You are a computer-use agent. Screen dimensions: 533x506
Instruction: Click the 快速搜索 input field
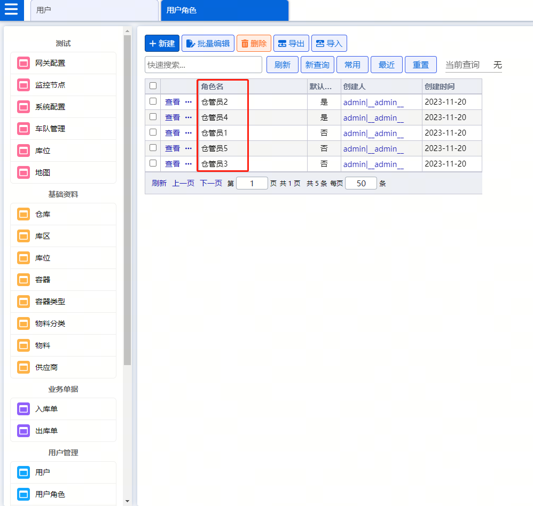point(203,65)
